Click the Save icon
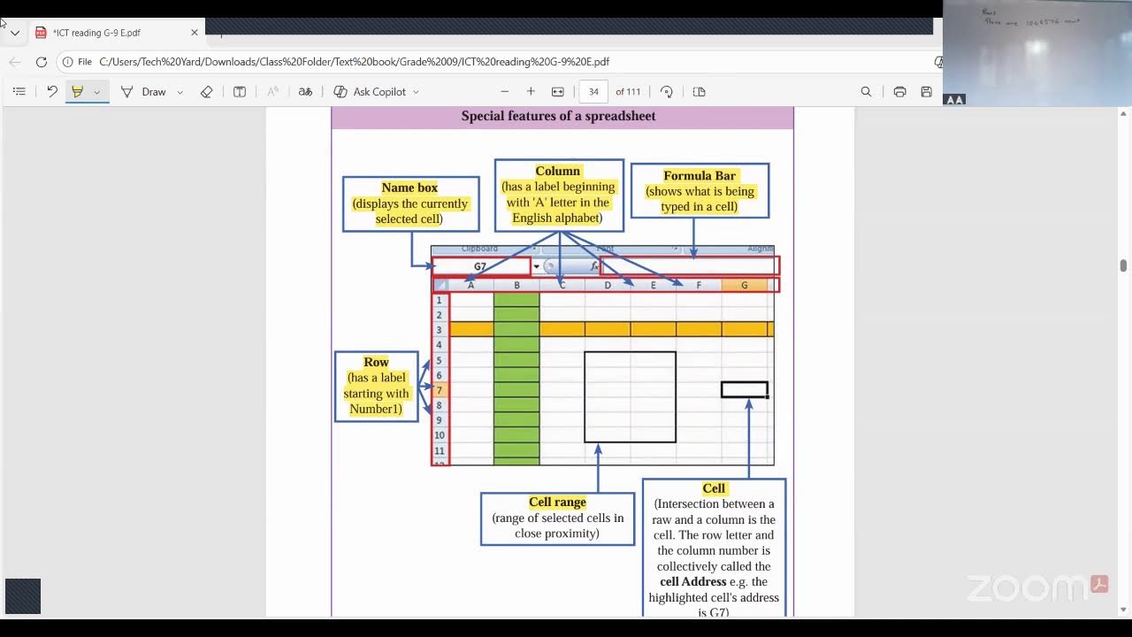The image size is (1132, 637). pyautogui.click(x=926, y=91)
